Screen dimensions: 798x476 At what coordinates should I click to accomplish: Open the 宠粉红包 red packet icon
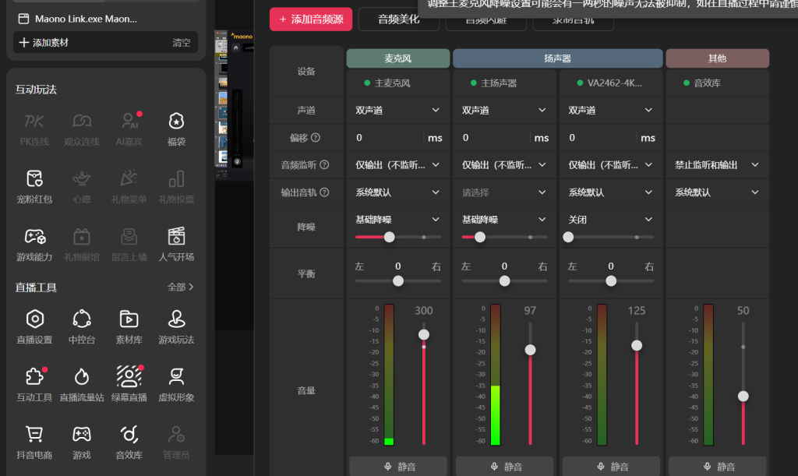tap(34, 179)
